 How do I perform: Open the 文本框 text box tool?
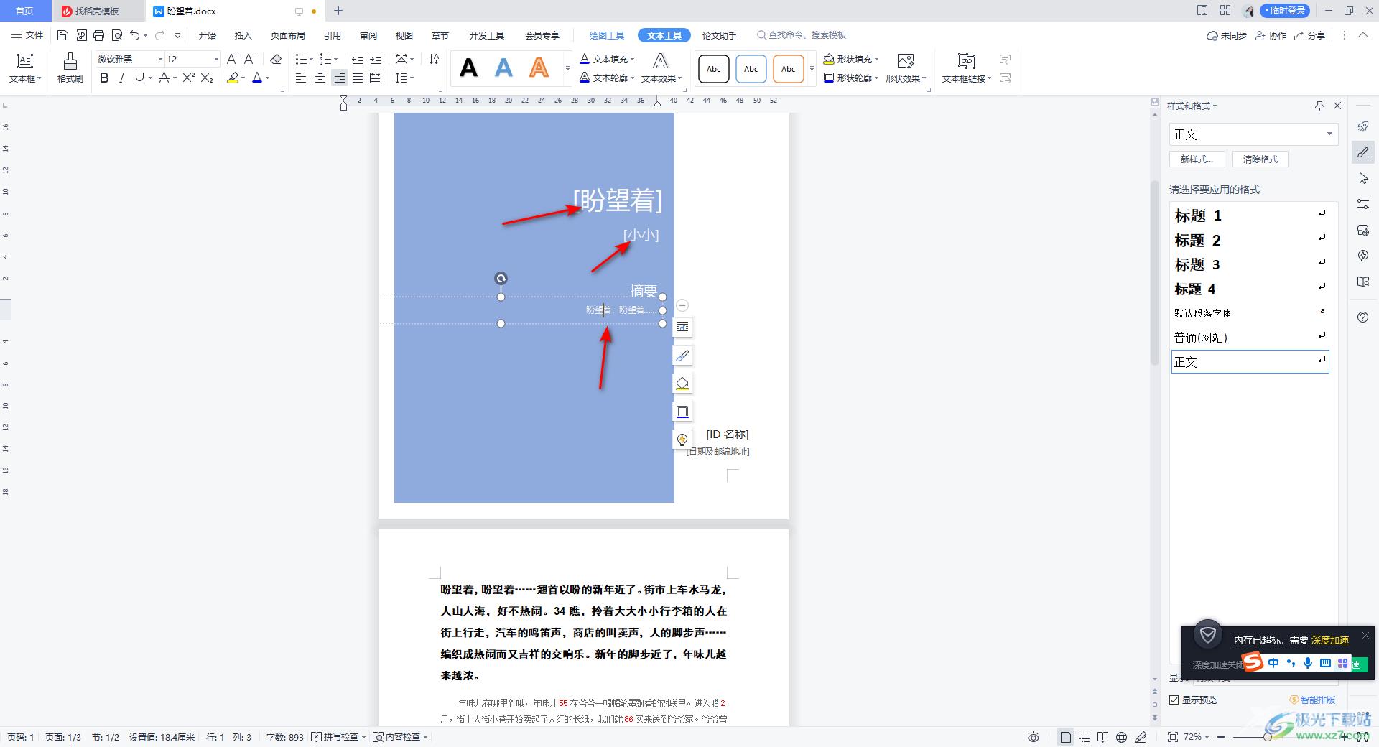(25, 68)
